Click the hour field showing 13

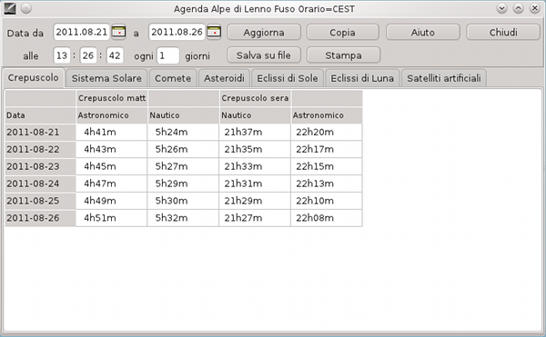62,55
